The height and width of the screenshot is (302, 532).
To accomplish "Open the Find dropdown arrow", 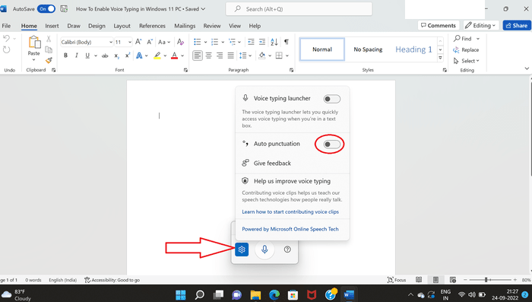I will tap(478, 39).
